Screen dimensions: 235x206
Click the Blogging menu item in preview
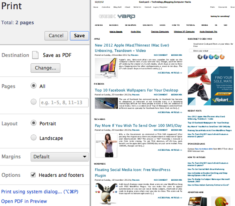[x=114, y=25]
